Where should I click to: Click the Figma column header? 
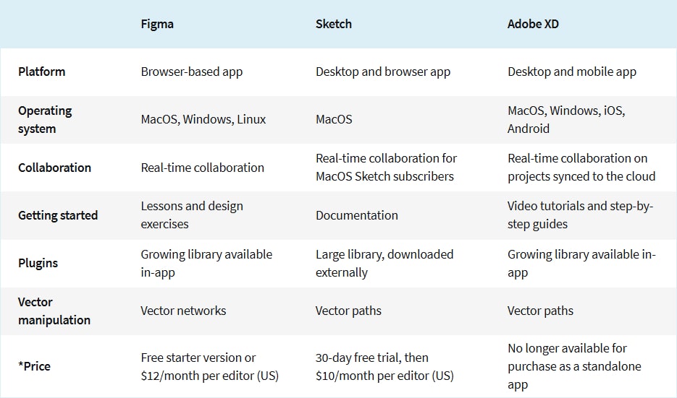[x=157, y=24]
